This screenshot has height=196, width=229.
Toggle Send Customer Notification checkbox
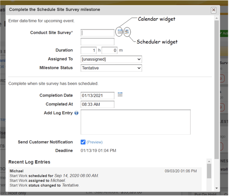coord(83,142)
